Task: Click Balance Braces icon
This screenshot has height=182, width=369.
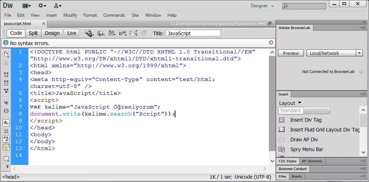Action: click(6, 110)
